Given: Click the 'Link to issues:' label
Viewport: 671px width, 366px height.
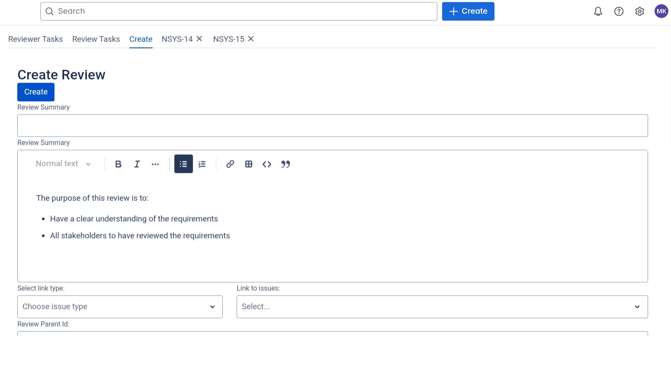Looking at the screenshot, I should (258, 288).
